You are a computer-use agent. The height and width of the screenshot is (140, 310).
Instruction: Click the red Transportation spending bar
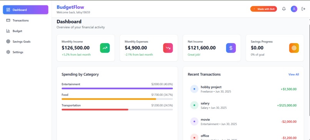point(95,110)
